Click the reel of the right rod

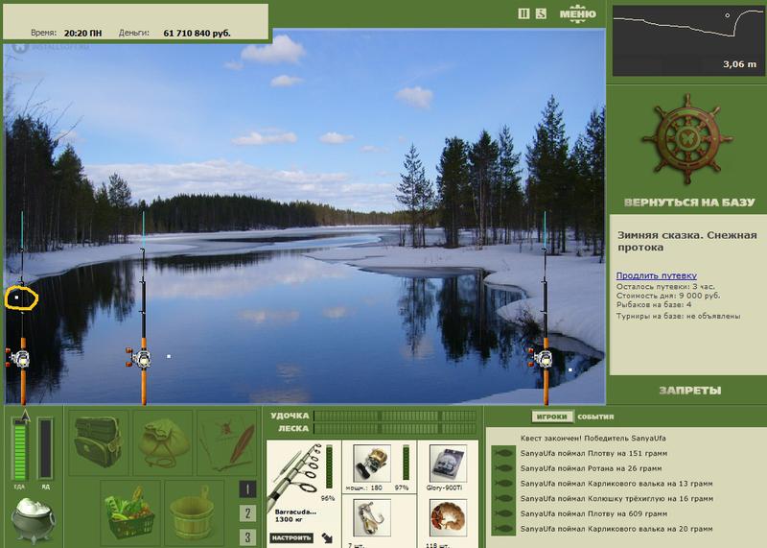point(541,358)
